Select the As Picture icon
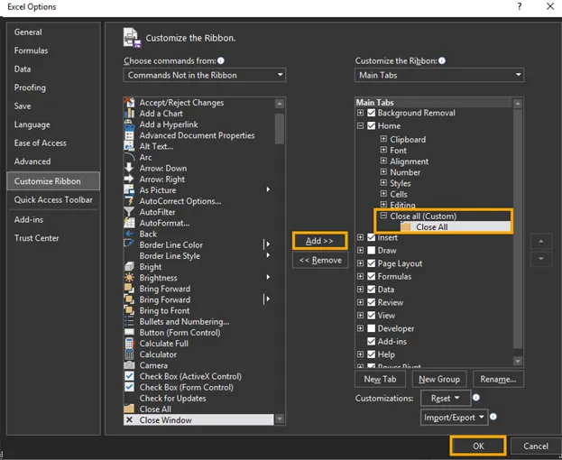The width and height of the screenshot is (562, 460). point(129,190)
